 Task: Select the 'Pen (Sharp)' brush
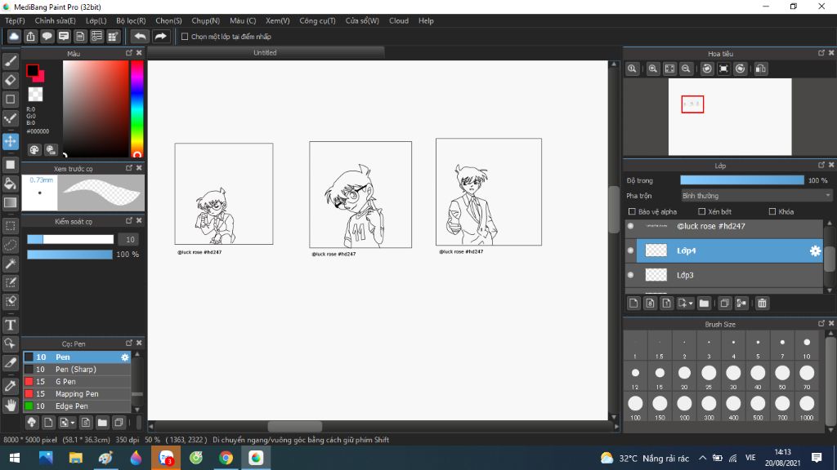[x=77, y=370]
